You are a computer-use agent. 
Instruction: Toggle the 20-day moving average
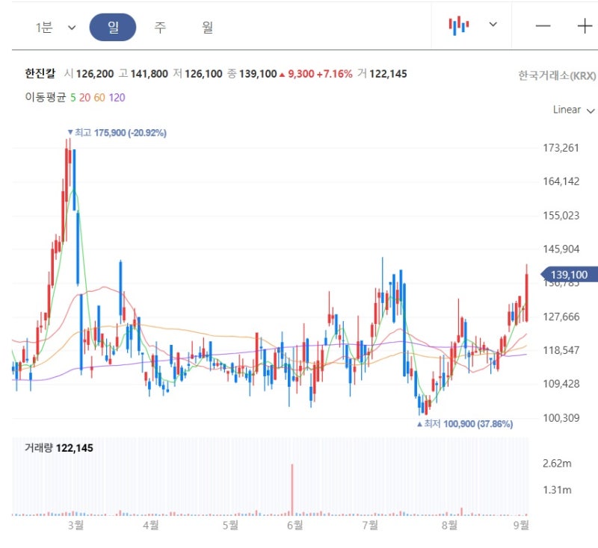point(84,98)
